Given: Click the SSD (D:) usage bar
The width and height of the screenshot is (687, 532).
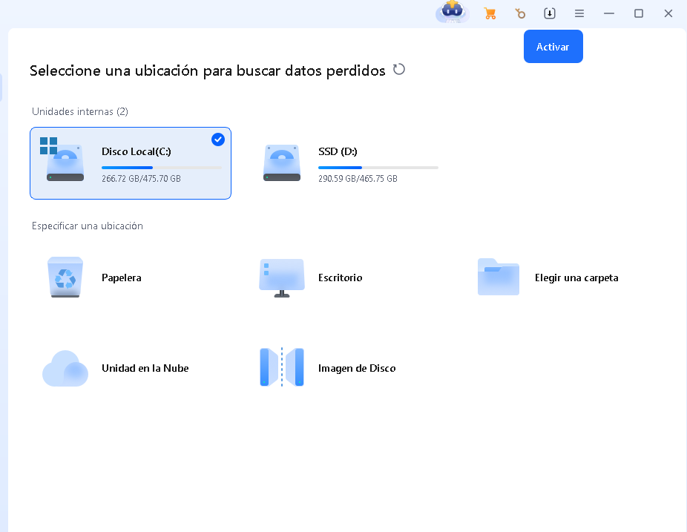Looking at the screenshot, I should [378, 168].
